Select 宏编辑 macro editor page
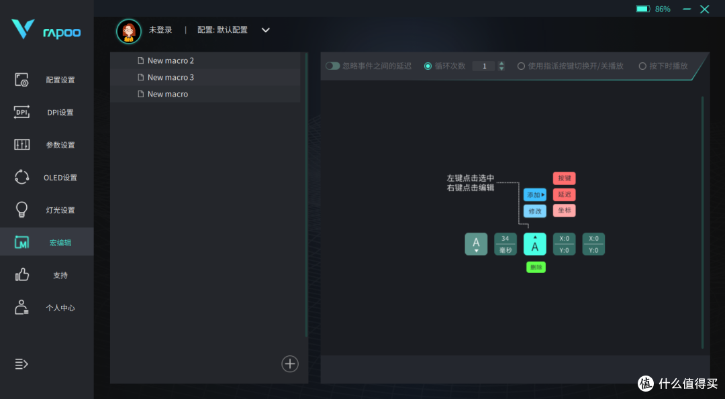725x399 pixels. pos(47,242)
